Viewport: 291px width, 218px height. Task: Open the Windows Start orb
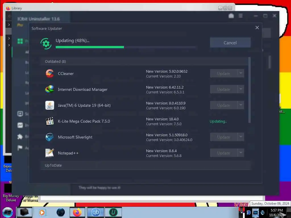[x=8, y=212]
